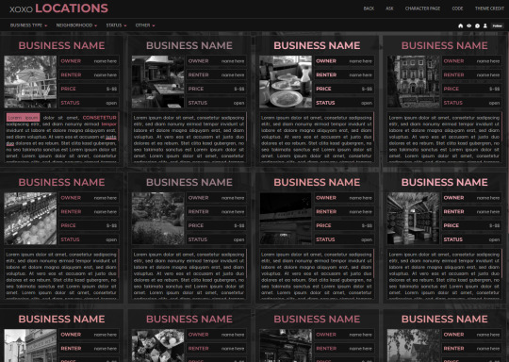
Task: Click the eye icon next to the home icon
Action: 468,25
